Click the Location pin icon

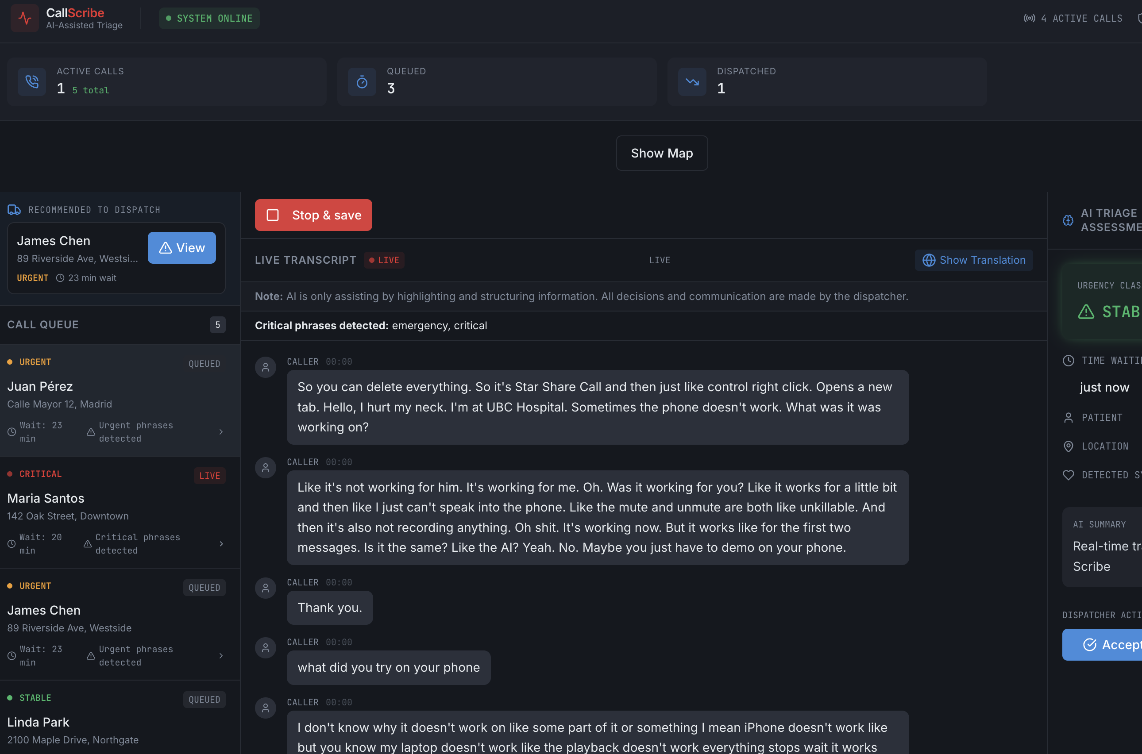[1068, 446]
